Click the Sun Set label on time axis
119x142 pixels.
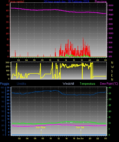click(x=80, y=138)
